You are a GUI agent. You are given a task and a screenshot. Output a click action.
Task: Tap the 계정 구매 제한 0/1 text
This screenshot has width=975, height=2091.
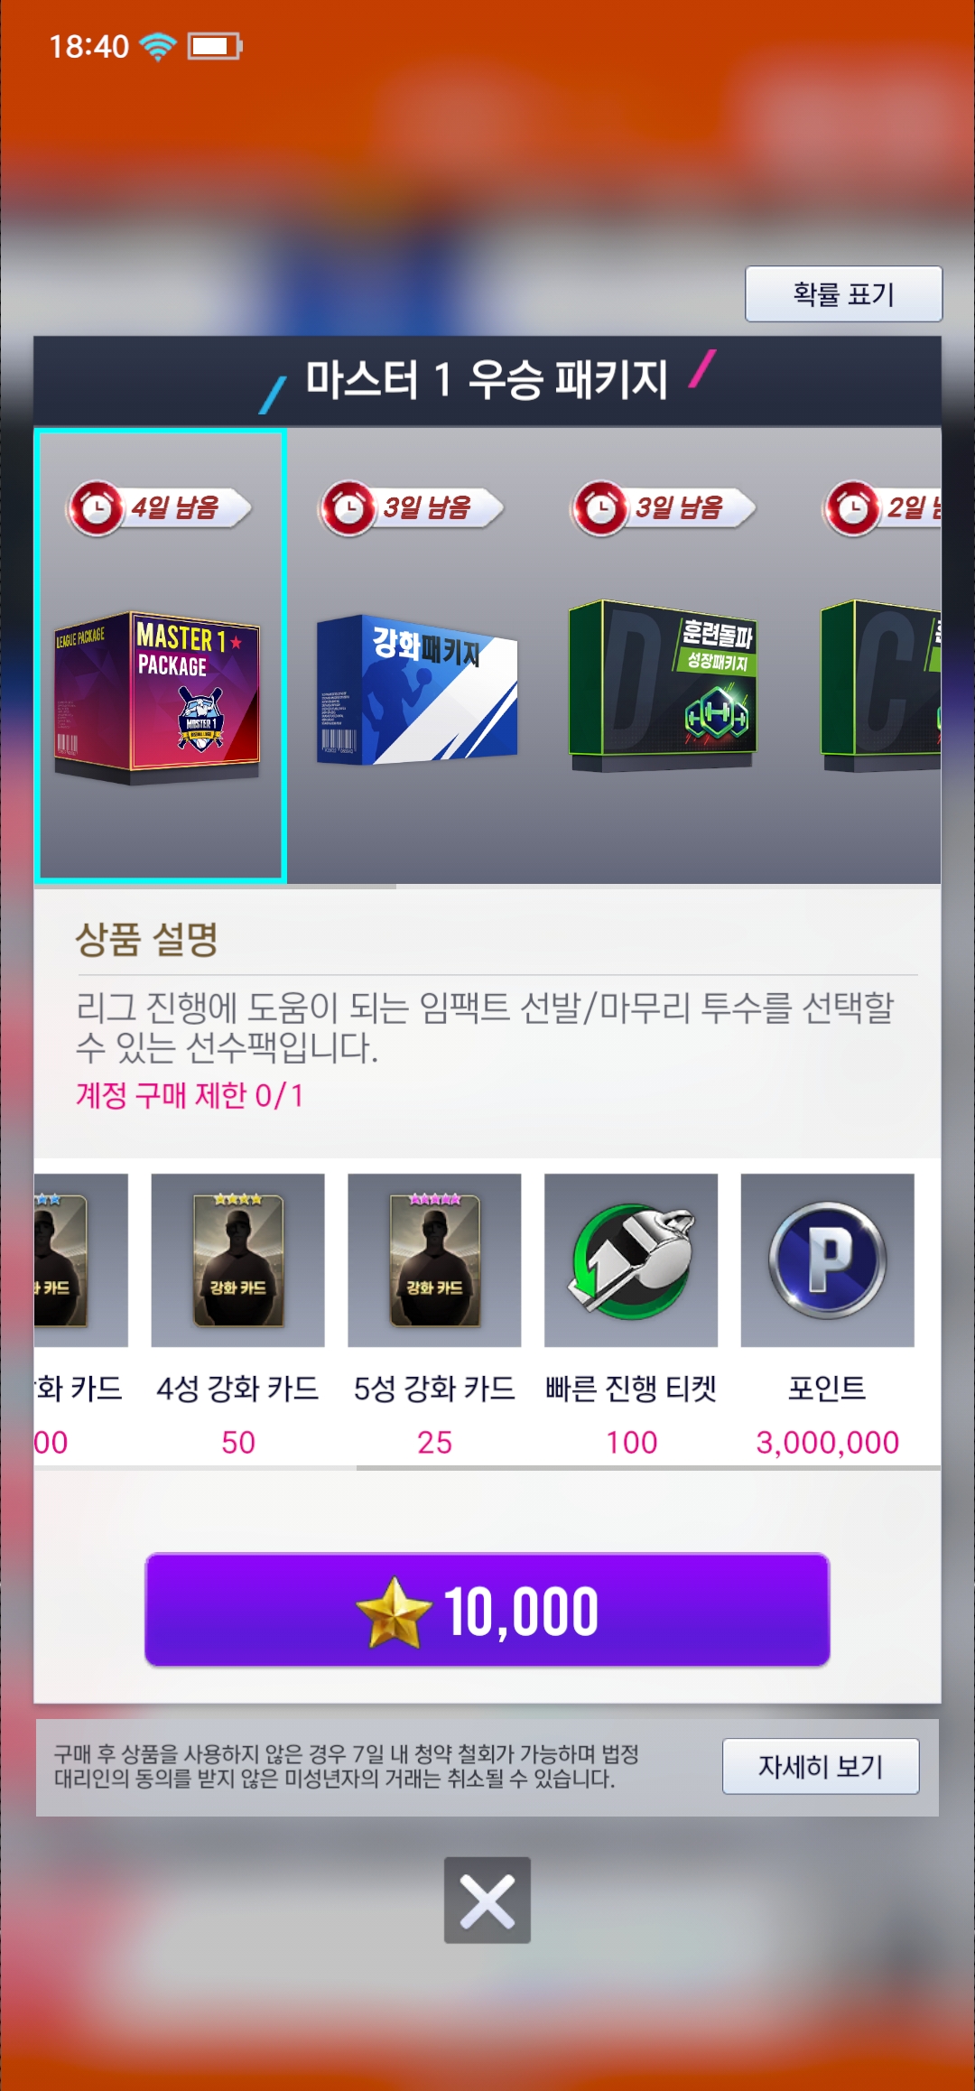tap(190, 1095)
